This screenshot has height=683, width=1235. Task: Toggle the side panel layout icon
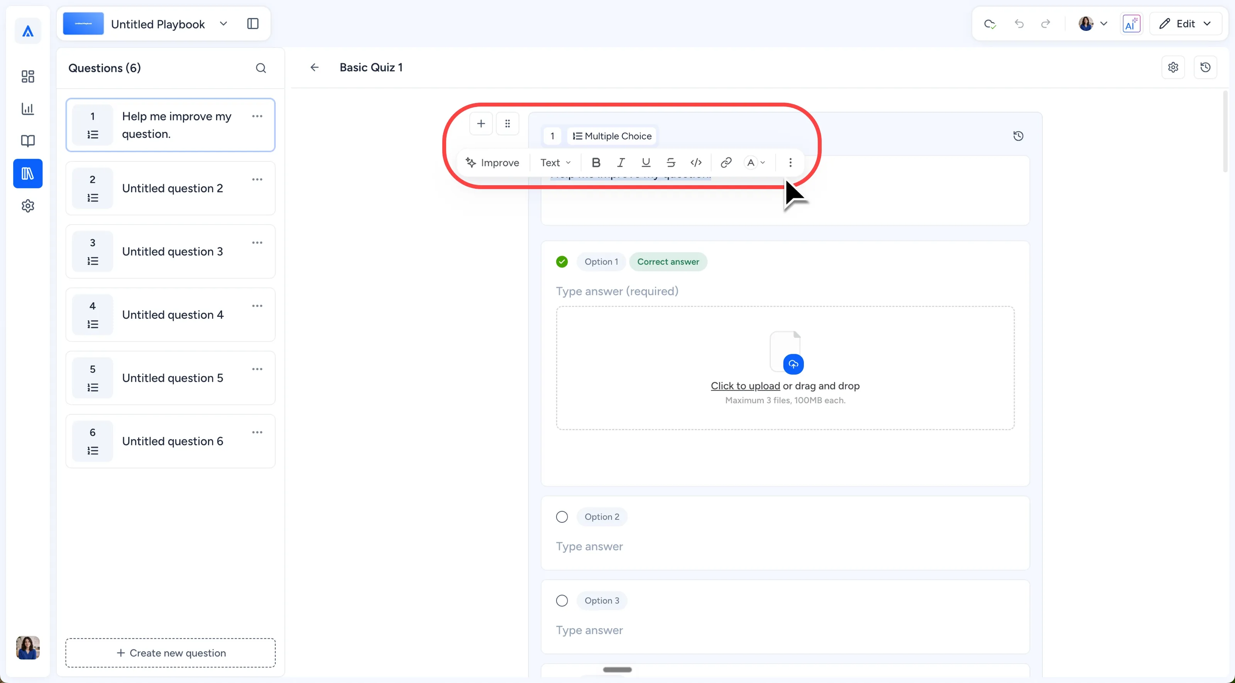pyautogui.click(x=253, y=24)
